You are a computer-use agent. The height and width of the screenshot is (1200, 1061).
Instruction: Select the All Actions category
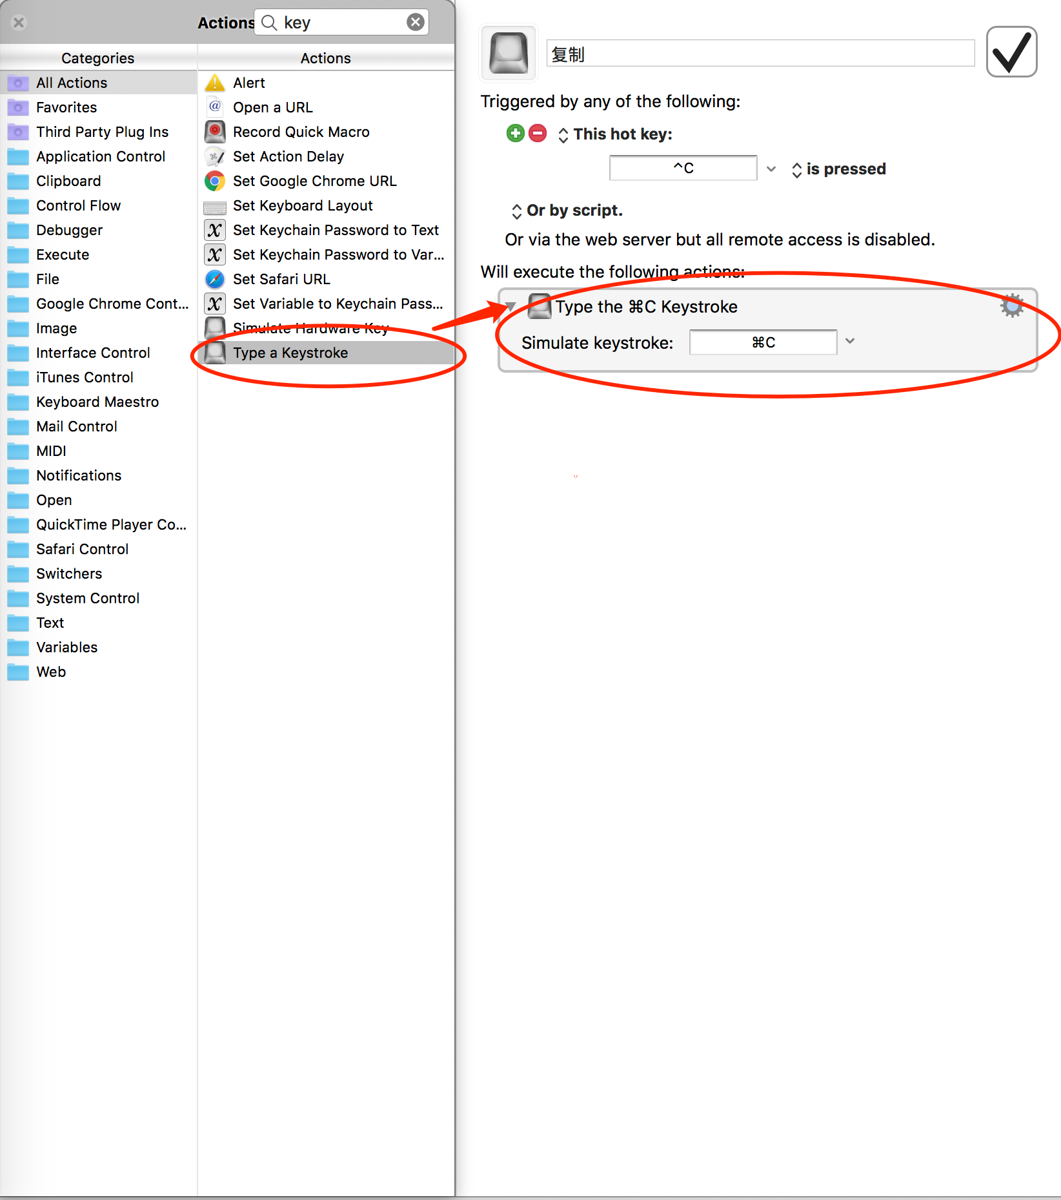pyautogui.click(x=99, y=83)
